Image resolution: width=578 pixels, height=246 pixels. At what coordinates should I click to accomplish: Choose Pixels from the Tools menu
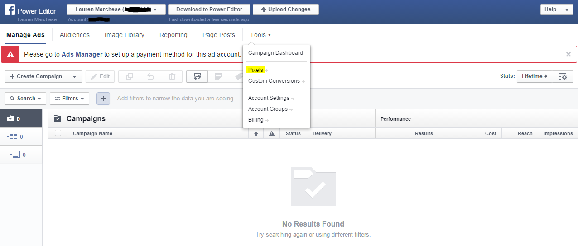click(x=255, y=70)
